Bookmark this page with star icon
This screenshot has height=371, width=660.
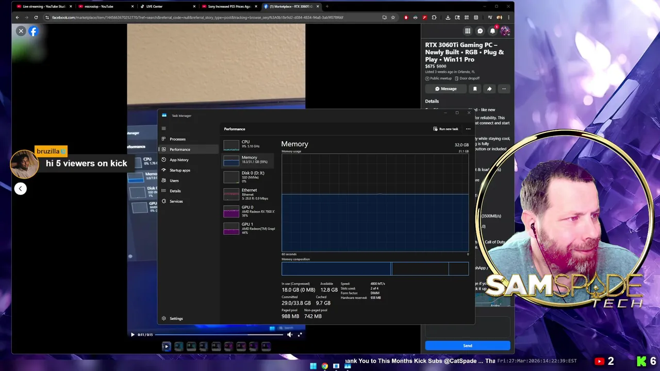coord(393,18)
